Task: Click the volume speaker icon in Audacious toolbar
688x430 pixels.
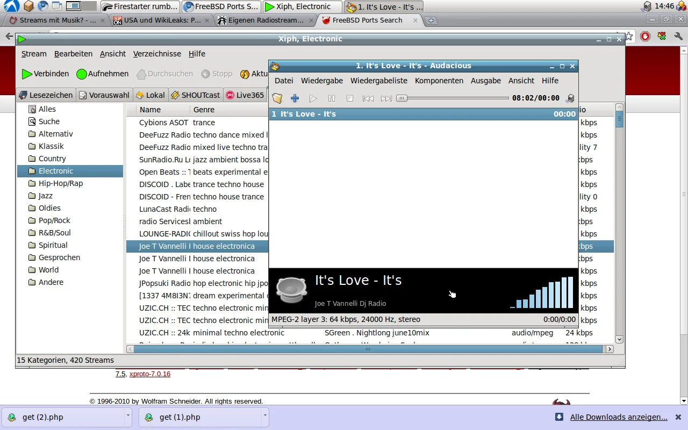Action: [x=570, y=98]
